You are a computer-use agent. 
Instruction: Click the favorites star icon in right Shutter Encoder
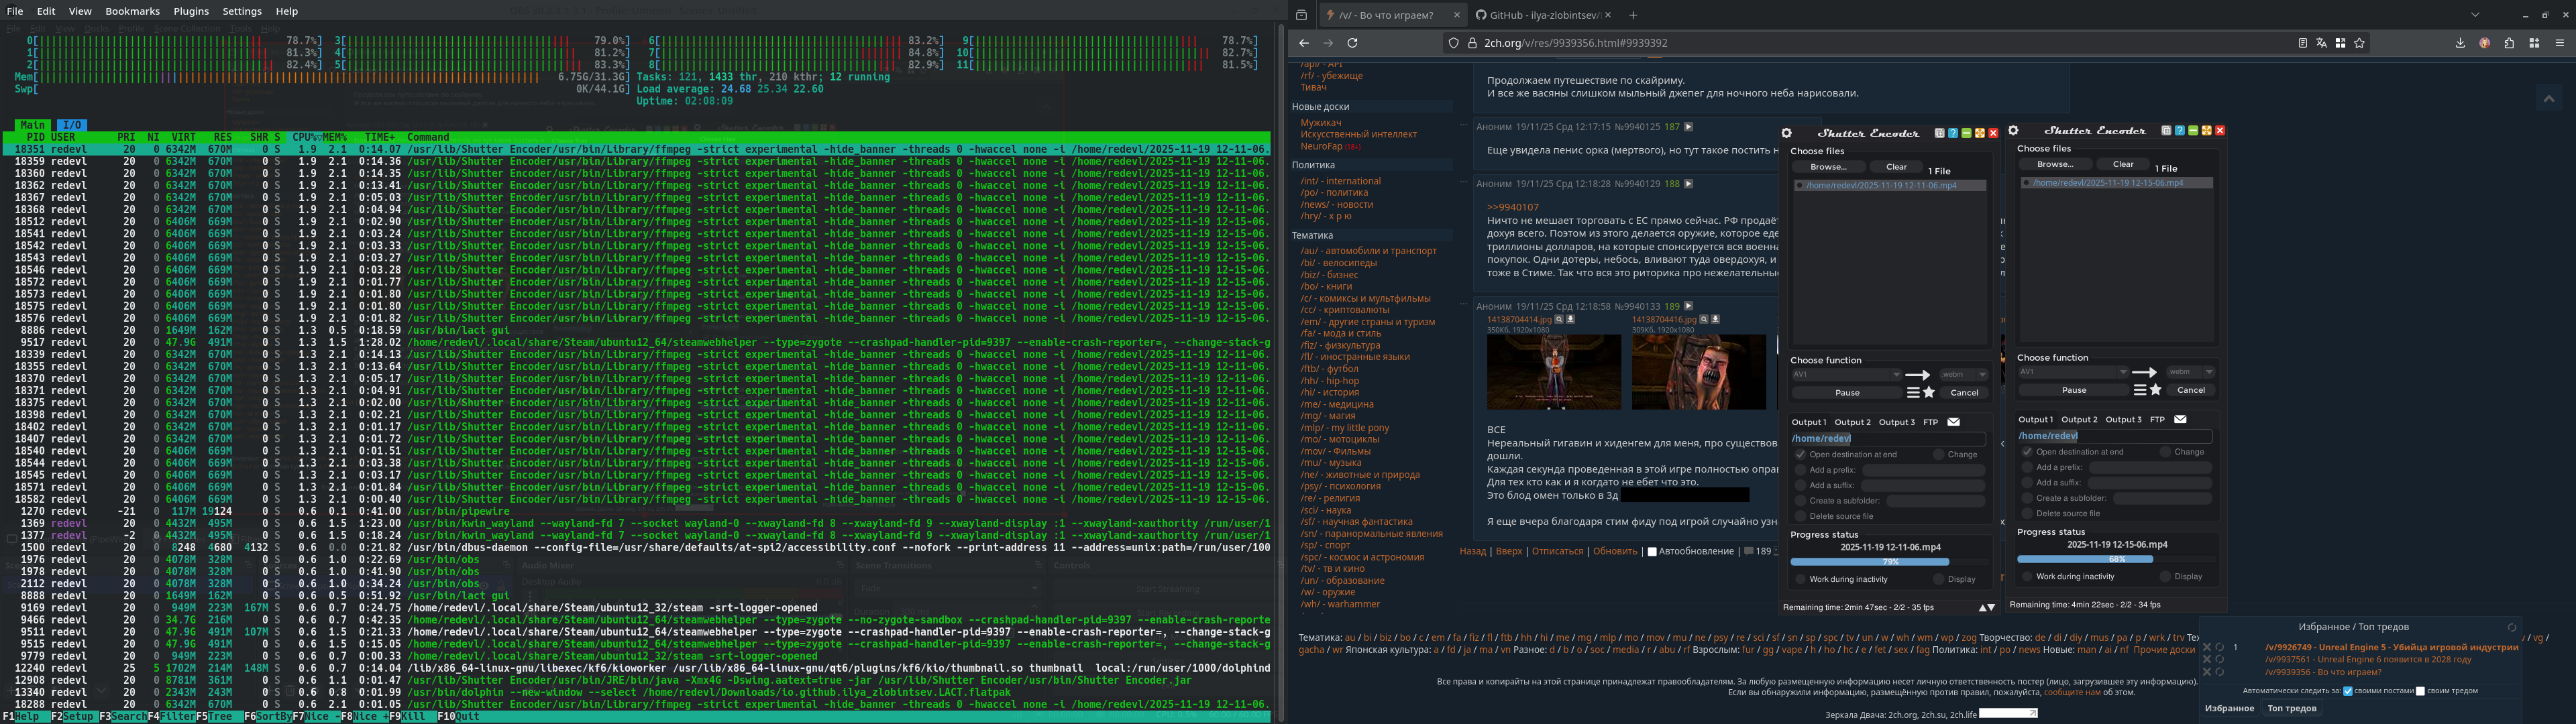point(2156,390)
